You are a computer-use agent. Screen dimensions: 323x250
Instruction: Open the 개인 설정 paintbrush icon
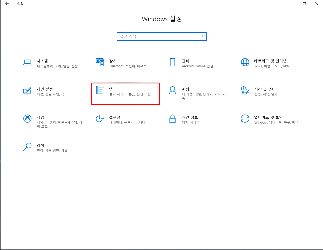pyautogui.click(x=27, y=91)
